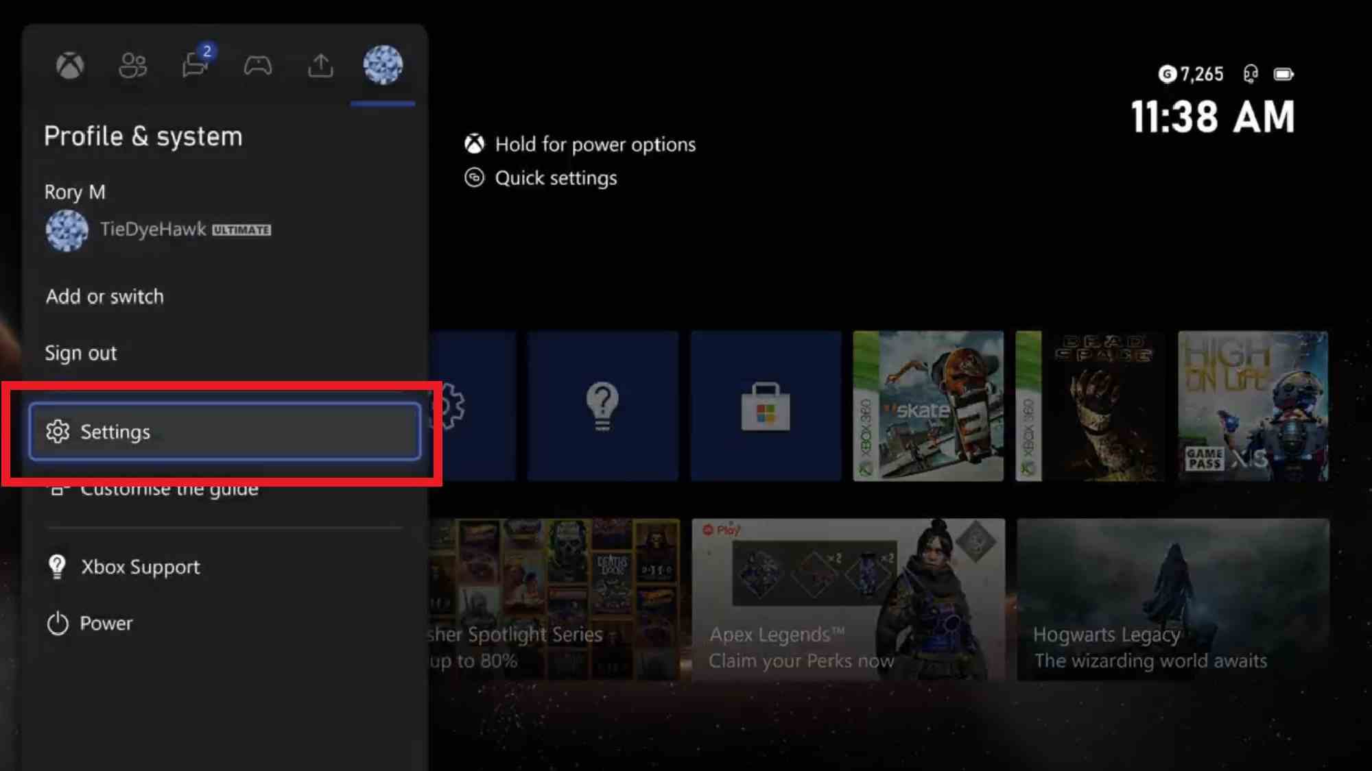
Task: Open Settings in the guide
Action: [x=225, y=431]
